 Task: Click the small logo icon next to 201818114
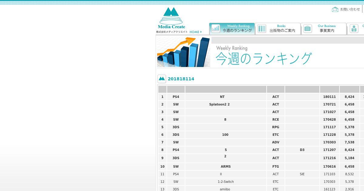click(x=162, y=79)
